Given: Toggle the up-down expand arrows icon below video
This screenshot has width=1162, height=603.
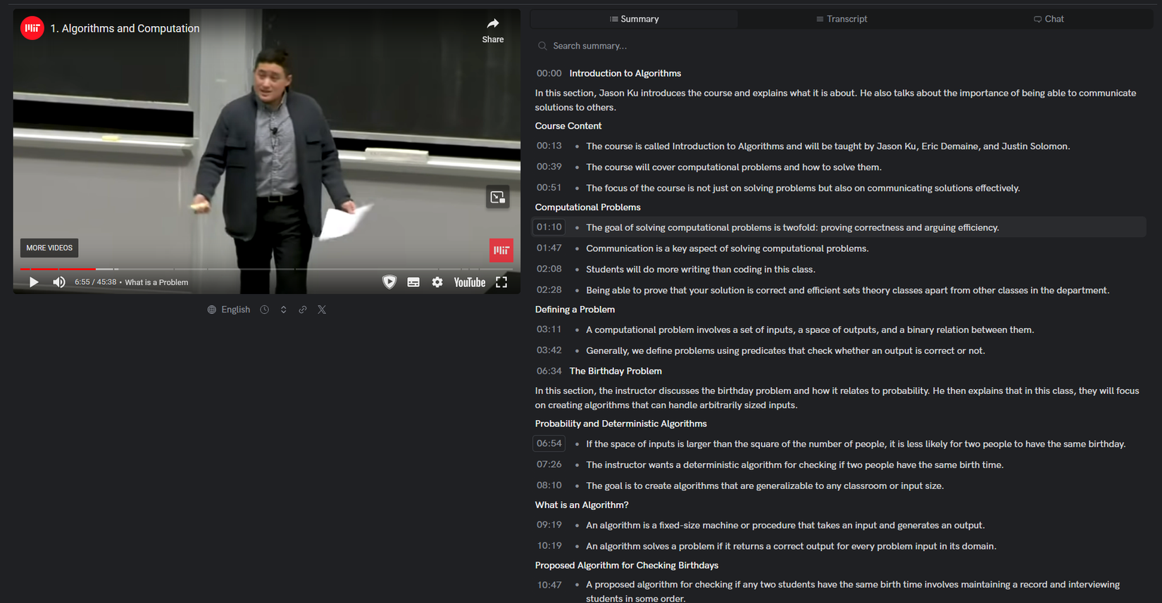Looking at the screenshot, I should pos(284,310).
